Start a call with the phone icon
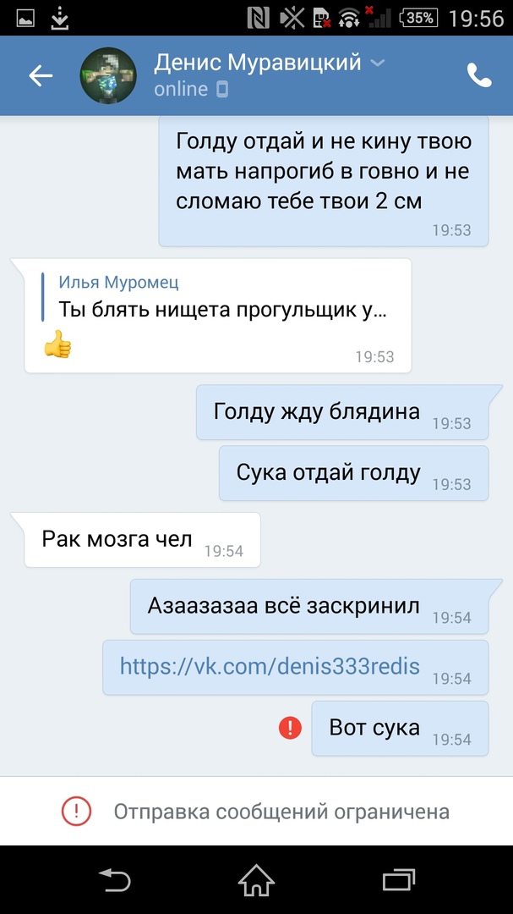 (479, 76)
